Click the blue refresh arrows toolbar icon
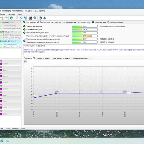This screenshot has height=144, width=144. click(21, 18)
